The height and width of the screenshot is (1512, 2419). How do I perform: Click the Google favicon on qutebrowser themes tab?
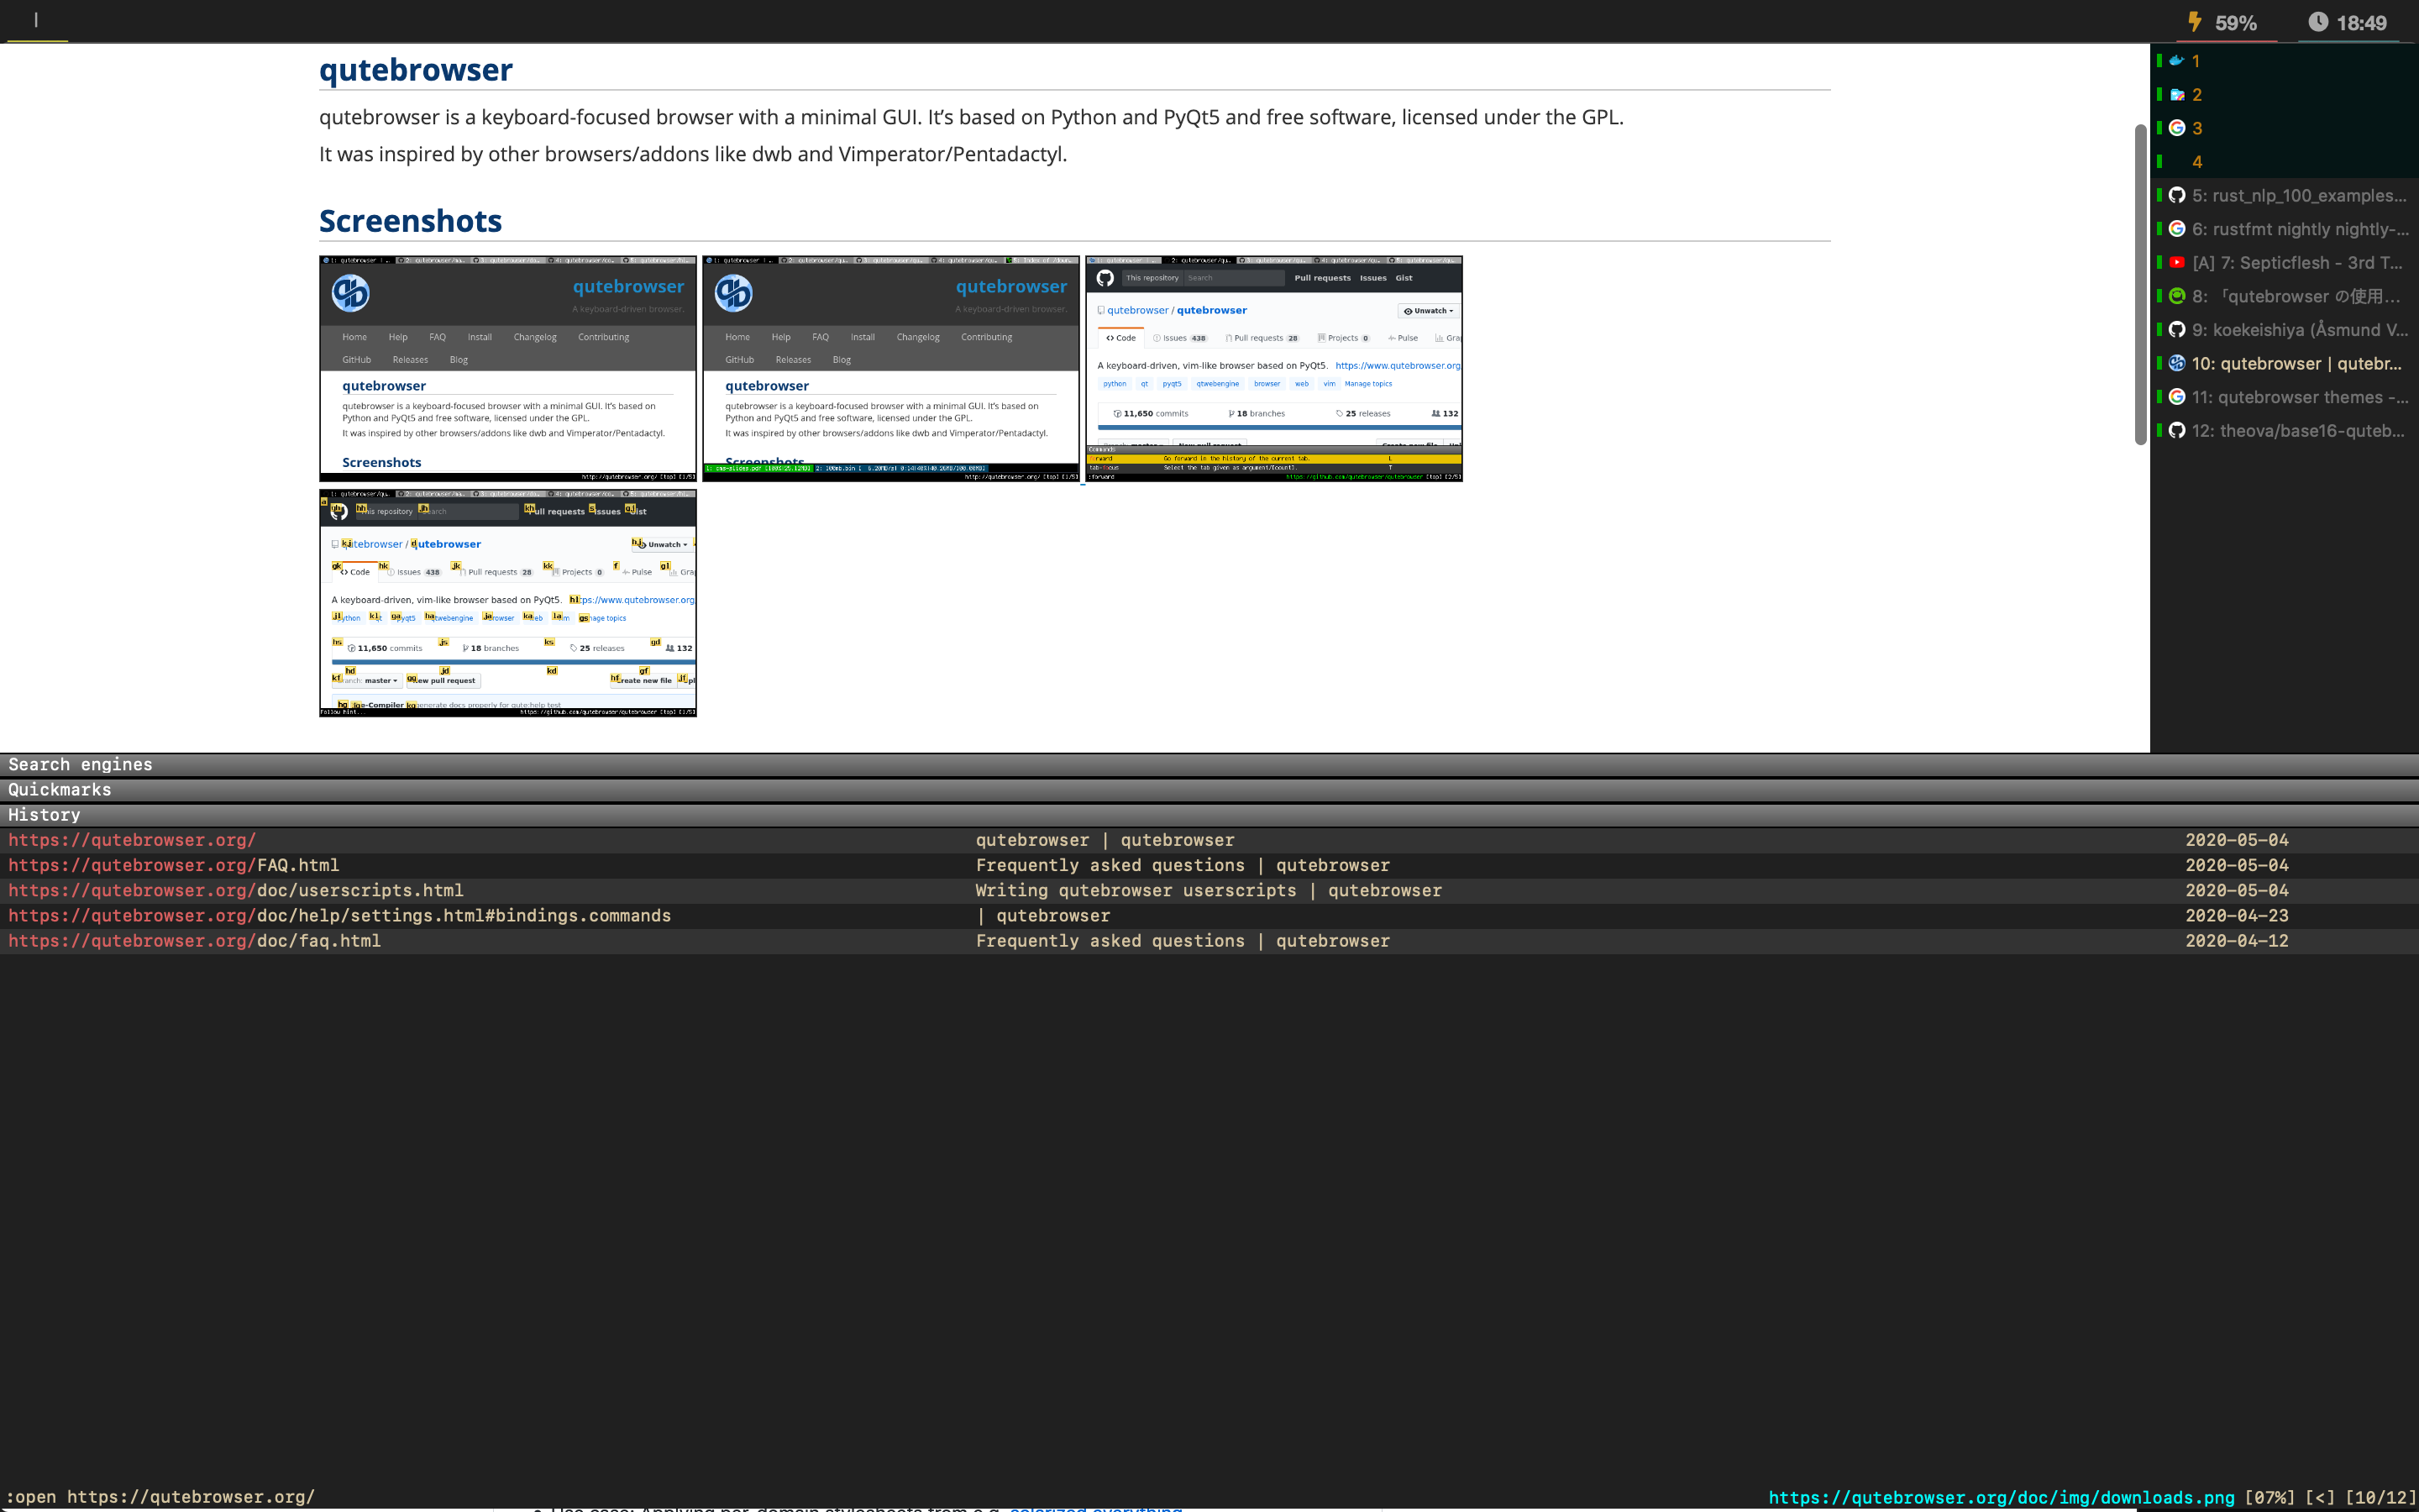2176,397
